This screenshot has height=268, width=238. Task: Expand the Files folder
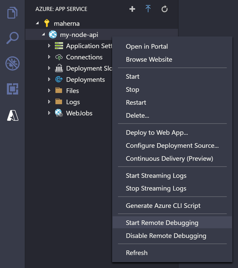(49, 90)
